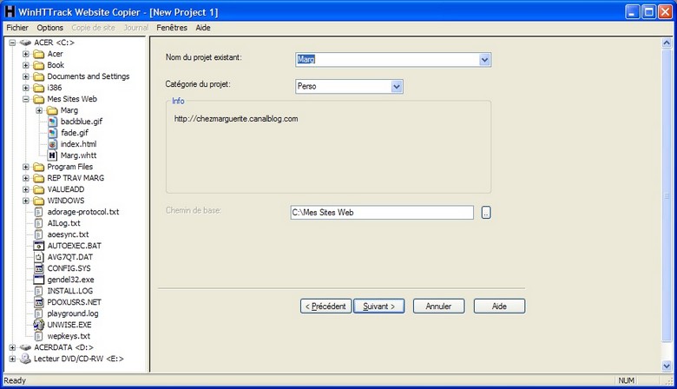
Task: Open the existing project name dropdown
Action: pyautogui.click(x=484, y=60)
